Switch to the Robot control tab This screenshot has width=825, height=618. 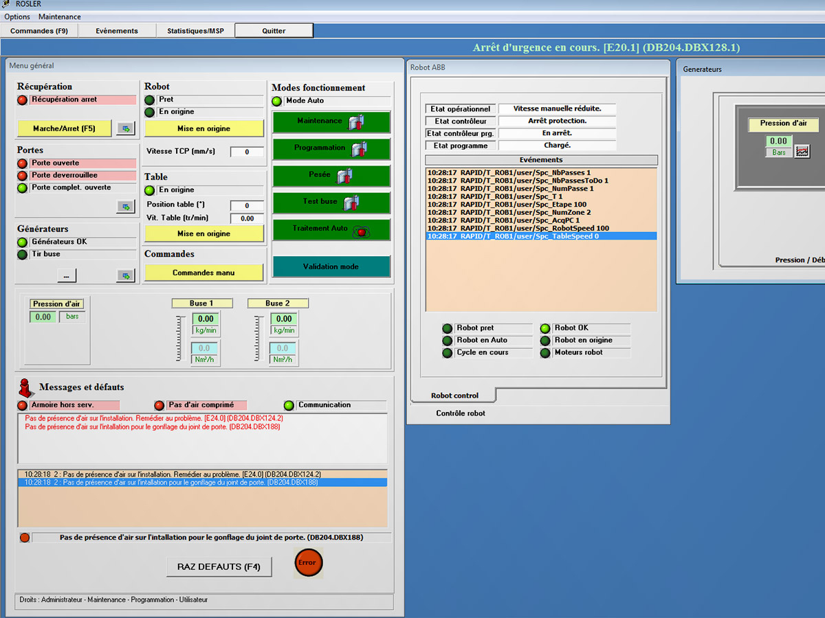pos(454,396)
